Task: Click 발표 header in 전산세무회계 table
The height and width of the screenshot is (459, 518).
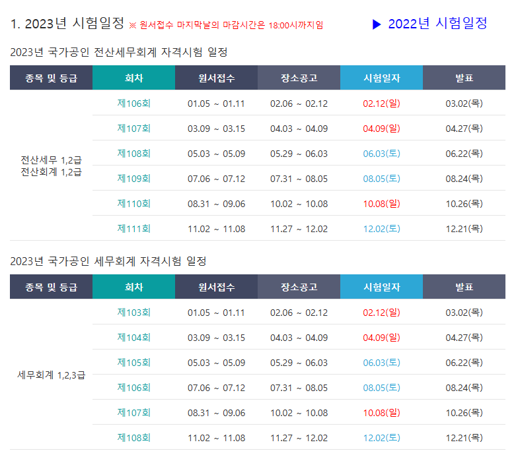Action: [x=464, y=78]
